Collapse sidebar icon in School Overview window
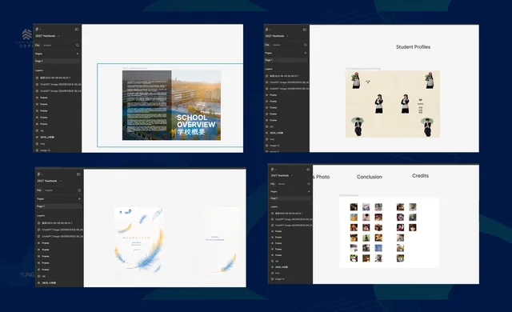512x312 pixels. [77, 30]
